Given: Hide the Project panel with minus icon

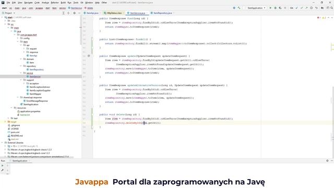Looking at the screenshot, I should pos(79,13).
